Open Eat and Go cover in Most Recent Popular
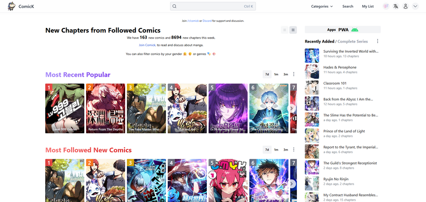 (187, 108)
